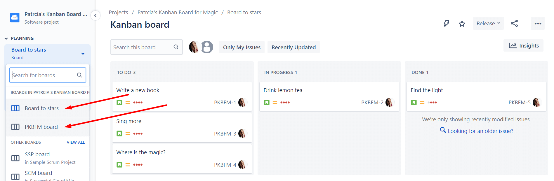This screenshot has height=181, width=554.
Task: Toggle the Recently Updated filter
Action: coord(293,47)
